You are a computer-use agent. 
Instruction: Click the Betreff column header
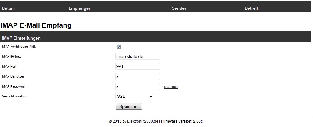[251, 8]
